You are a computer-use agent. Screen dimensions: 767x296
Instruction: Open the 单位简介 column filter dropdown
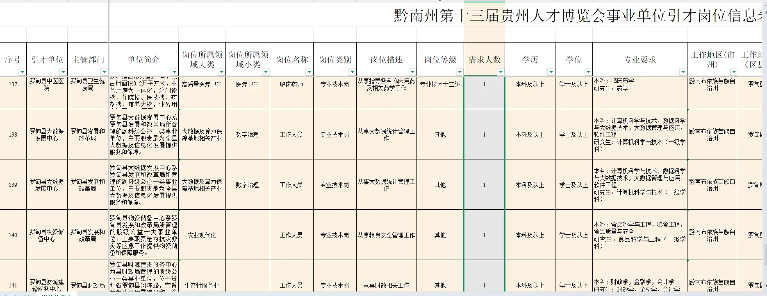point(174,72)
